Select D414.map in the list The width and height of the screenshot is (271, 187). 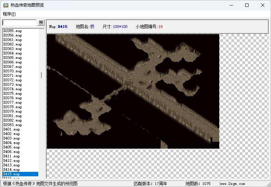click(x=20, y=170)
